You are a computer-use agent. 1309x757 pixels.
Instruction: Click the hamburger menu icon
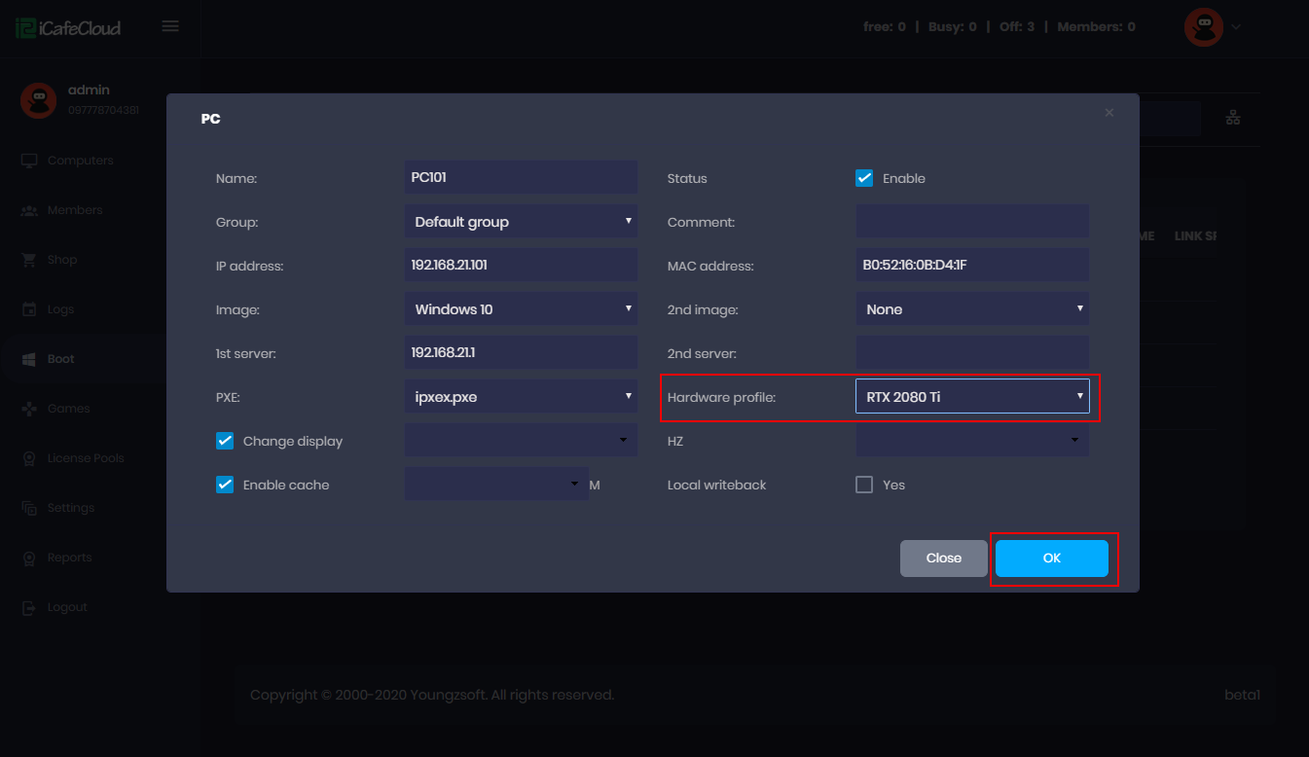click(170, 26)
